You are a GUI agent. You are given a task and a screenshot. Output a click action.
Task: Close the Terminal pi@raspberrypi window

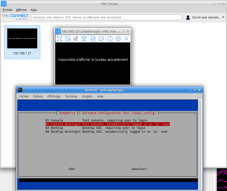coord(199,90)
